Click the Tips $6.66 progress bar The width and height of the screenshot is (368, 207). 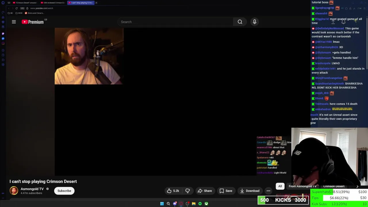click(339, 198)
